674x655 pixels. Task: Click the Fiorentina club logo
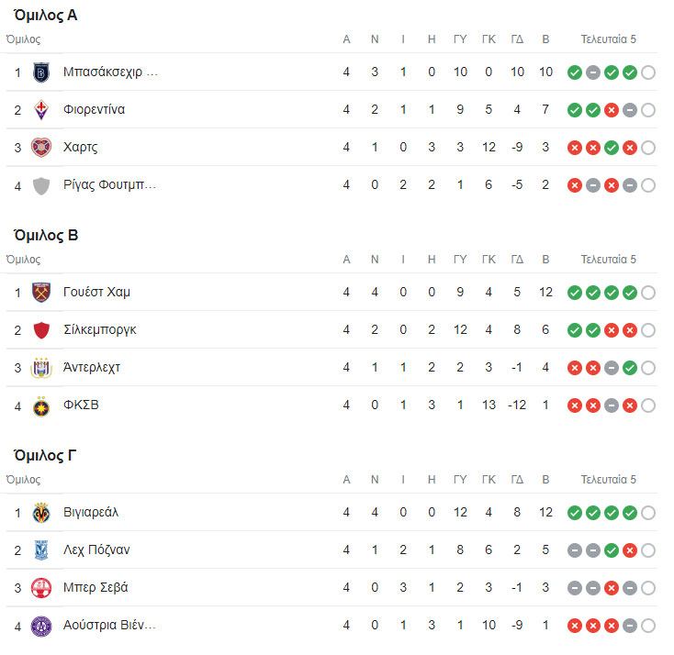click(41, 110)
